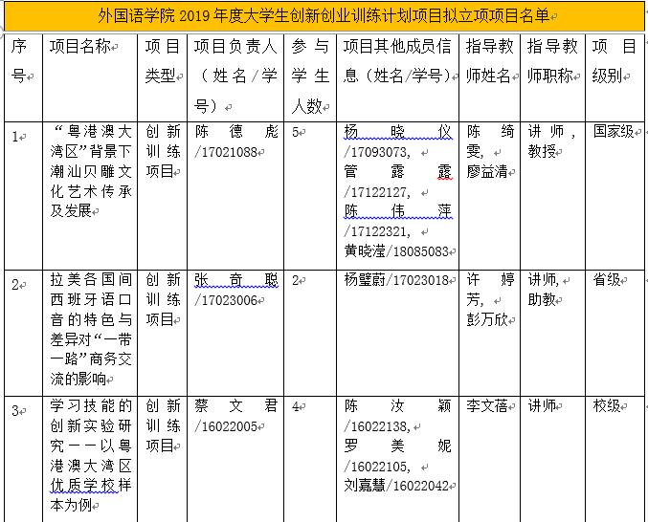Screen dimensions: 648x522
Task: Click the 国家级 level cell
Action: click(x=613, y=132)
